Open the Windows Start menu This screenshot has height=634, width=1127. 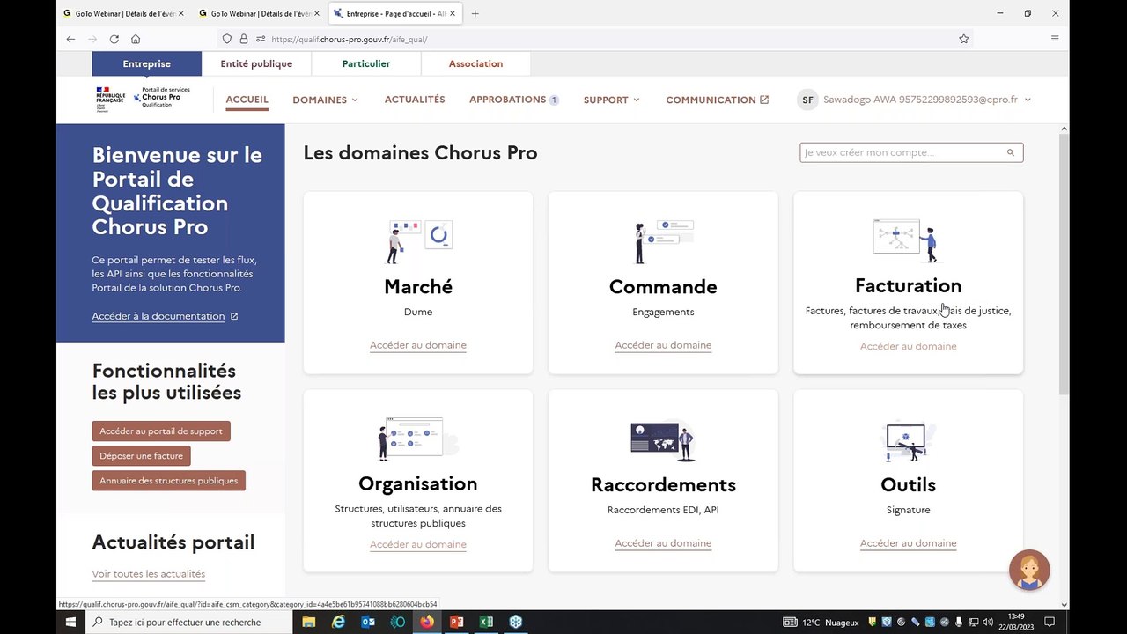tap(71, 622)
